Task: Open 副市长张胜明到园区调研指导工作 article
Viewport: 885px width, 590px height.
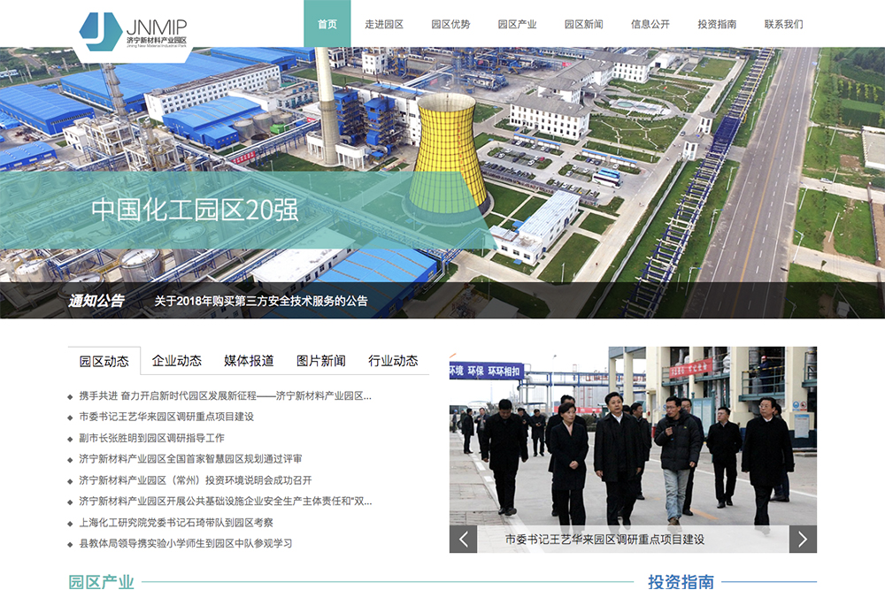Action: (x=151, y=438)
